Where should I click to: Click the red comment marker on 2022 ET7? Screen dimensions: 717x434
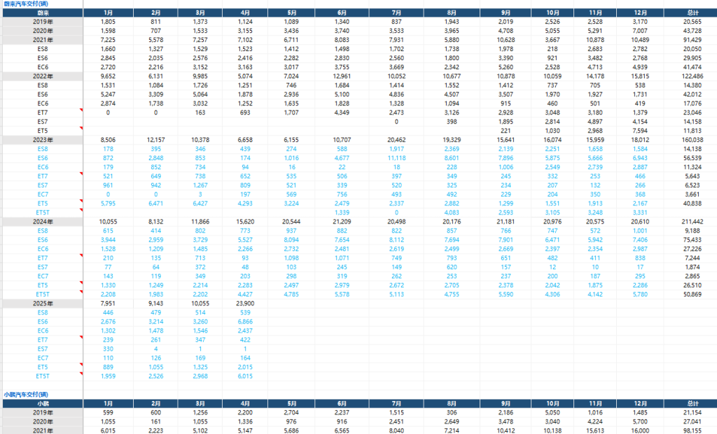pos(81,111)
